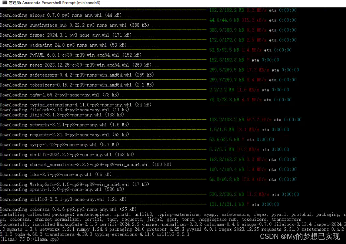Screen dimensions: 346x244
Task: Click the '269.7/269.7 kB' progress value
Action: [x=227, y=80]
